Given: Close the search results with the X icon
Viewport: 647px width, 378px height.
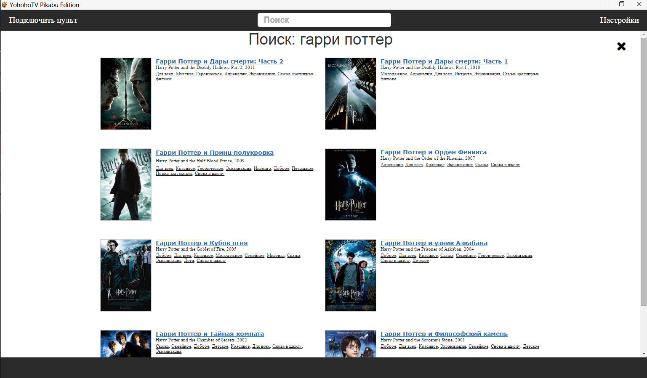Looking at the screenshot, I should tap(621, 46).
